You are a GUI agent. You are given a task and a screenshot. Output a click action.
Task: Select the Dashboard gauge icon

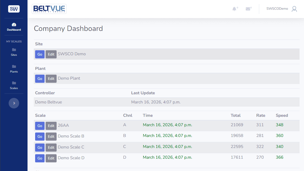tap(14, 25)
